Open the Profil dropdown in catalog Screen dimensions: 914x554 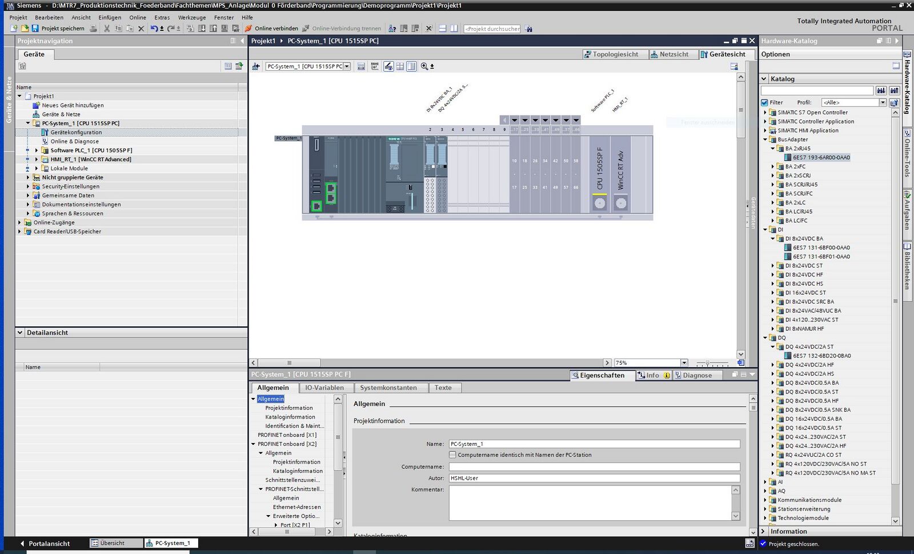tap(883, 103)
